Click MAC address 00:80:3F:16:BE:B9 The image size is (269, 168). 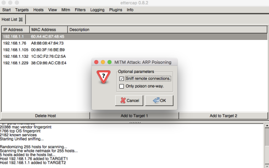[48, 50]
